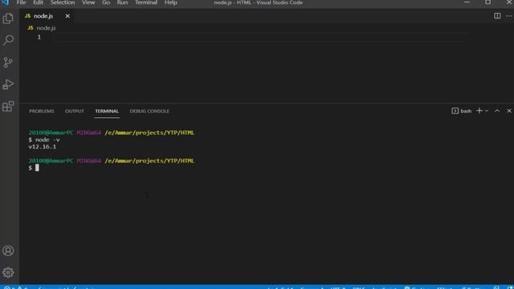Open the Run menu
This screenshot has width=514, height=289.
(x=122, y=2)
